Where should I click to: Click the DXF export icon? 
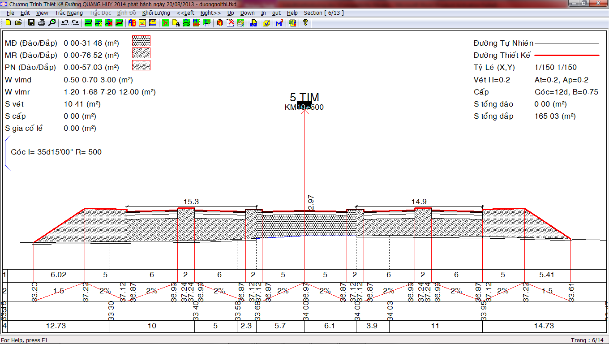[253, 22]
